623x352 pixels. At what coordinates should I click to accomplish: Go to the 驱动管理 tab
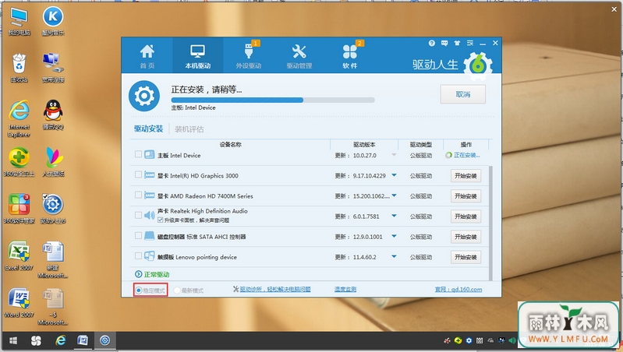point(299,55)
